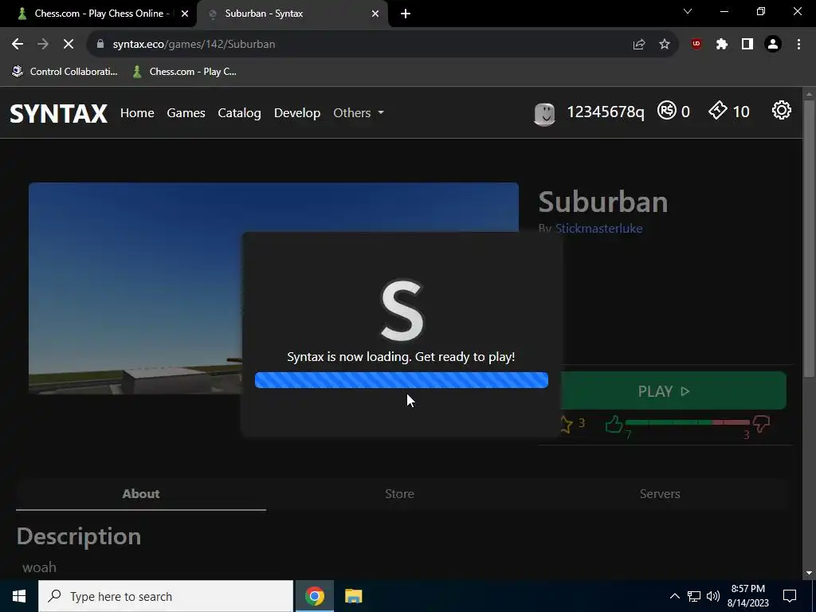Click the like/dislike ratio bar
Image resolution: width=816 pixels, height=612 pixels.
pyautogui.click(x=688, y=422)
